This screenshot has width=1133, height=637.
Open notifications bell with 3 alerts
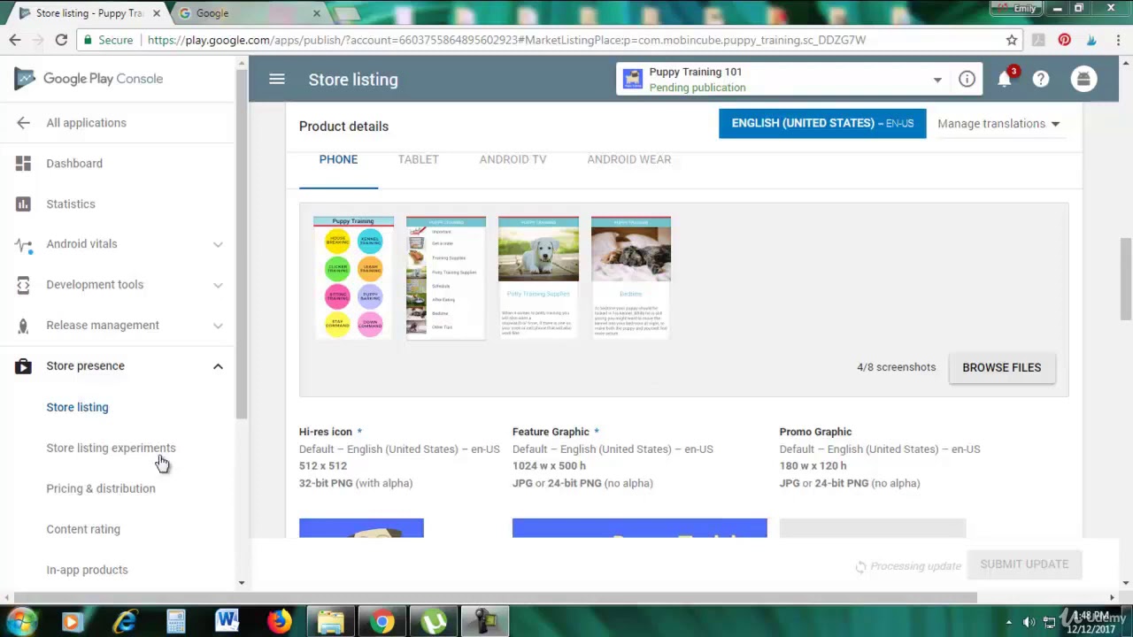[1005, 80]
